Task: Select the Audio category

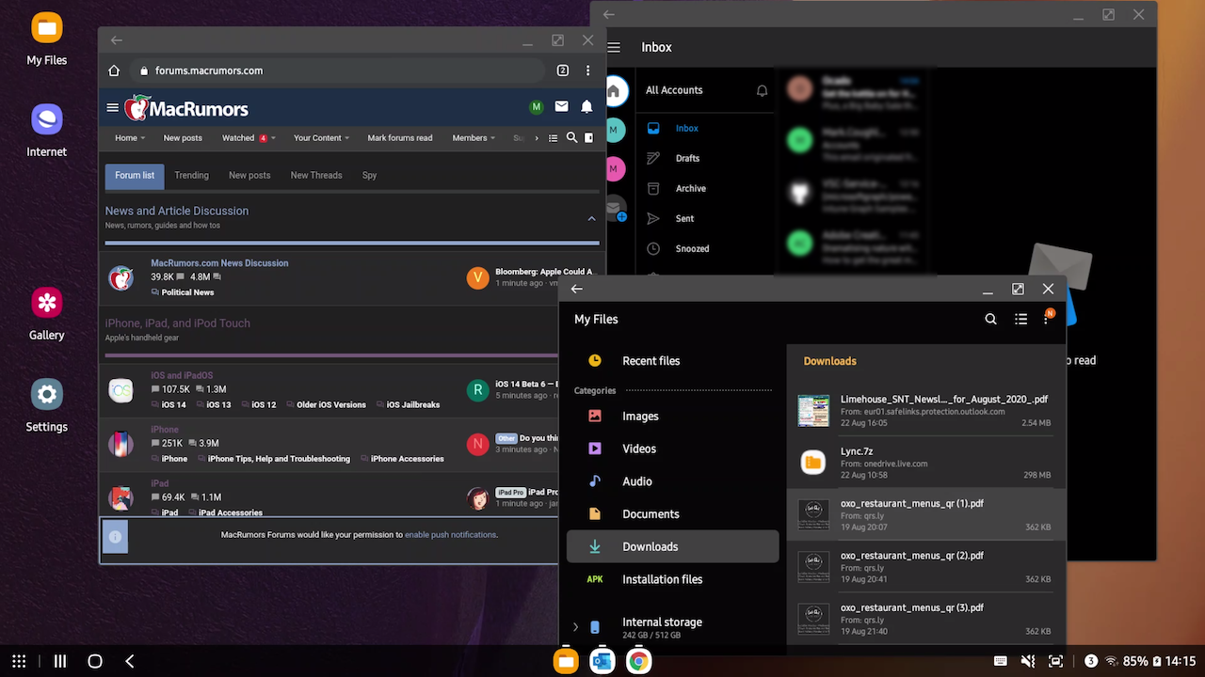Action: [672, 481]
